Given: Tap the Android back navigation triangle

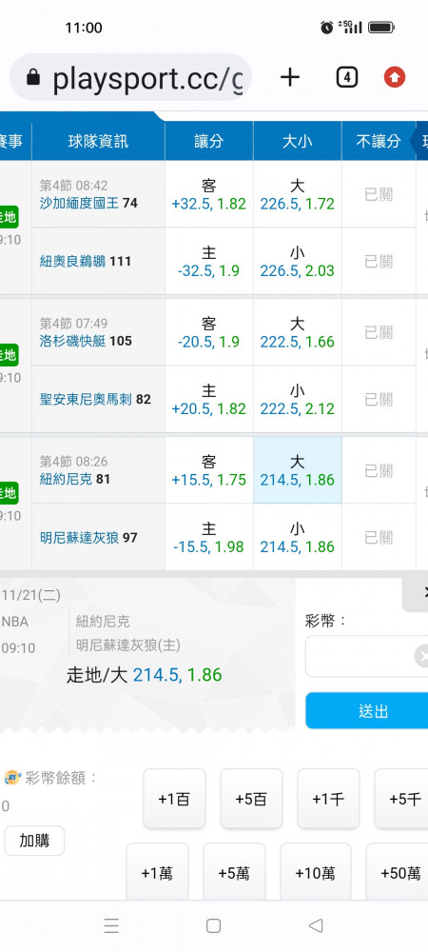Looking at the screenshot, I should 315,925.
